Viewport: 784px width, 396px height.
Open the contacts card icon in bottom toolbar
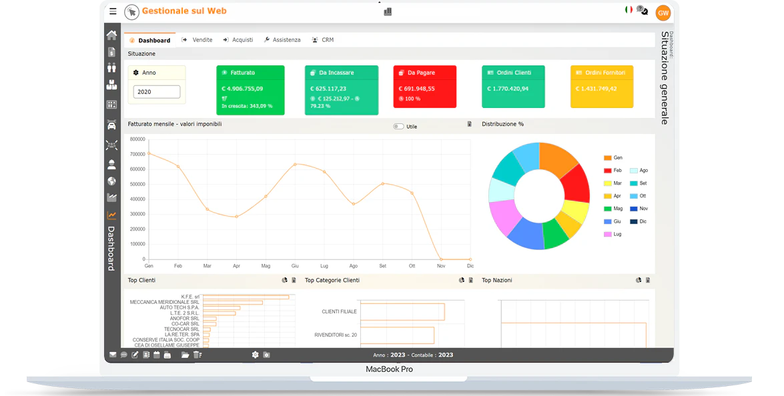[x=146, y=355]
